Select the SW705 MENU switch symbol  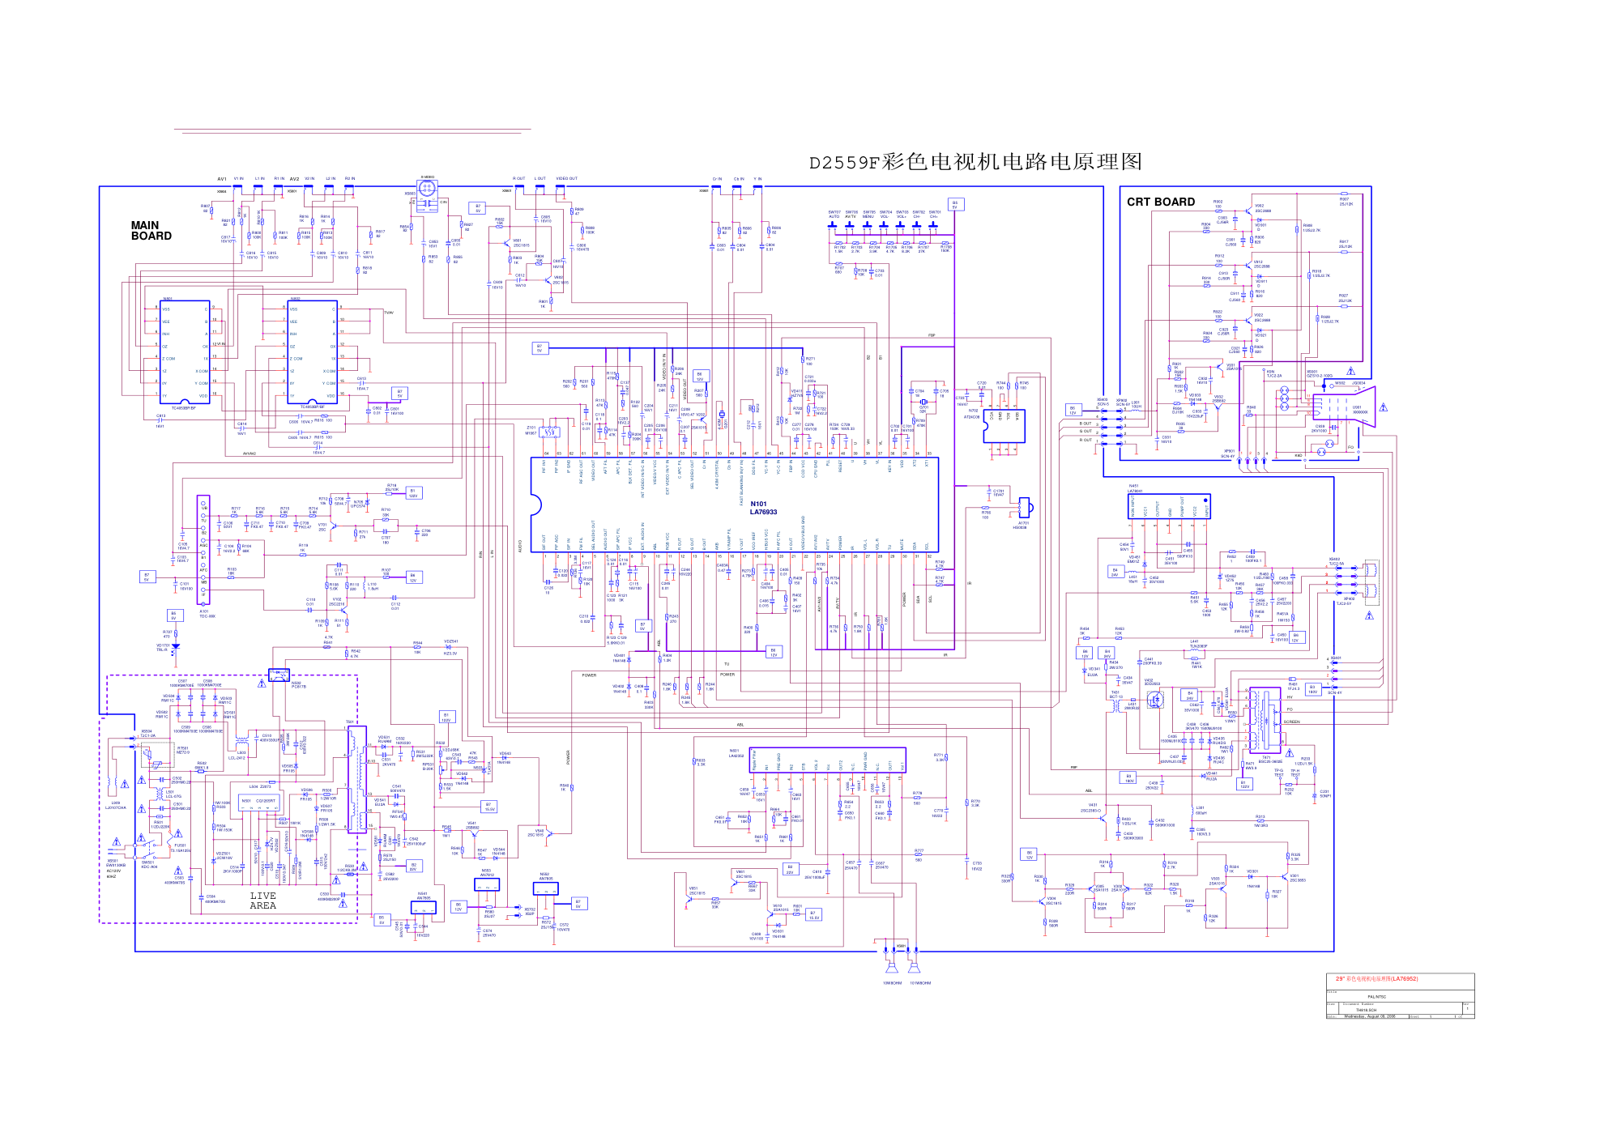coord(868,226)
